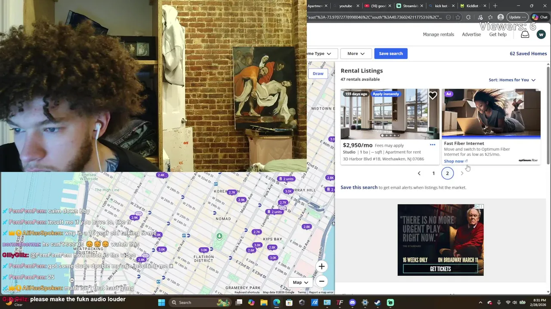The width and height of the screenshot is (551, 309).
Task: Close the Broadway ad via its corner icon
Action: pos(481,206)
